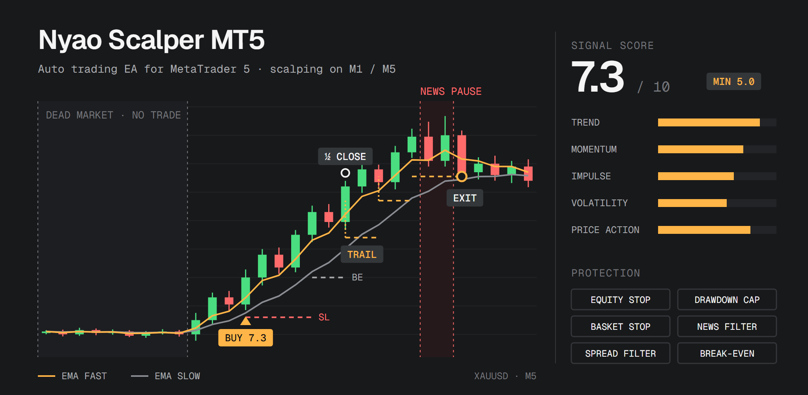Viewport: 808px width, 395px height.
Task: Click the orange EXIT circle marker
Action: [x=462, y=176]
